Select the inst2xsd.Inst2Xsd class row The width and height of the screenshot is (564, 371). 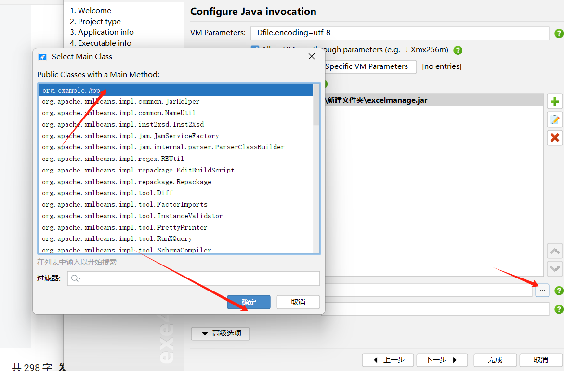click(176, 124)
